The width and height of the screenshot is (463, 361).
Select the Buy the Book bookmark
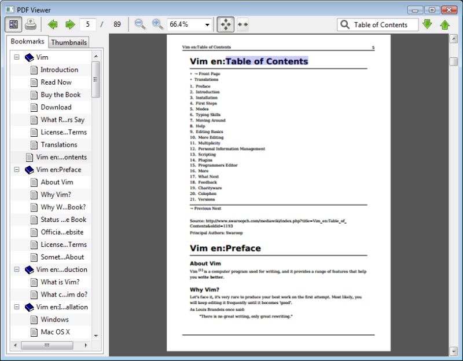click(x=60, y=94)
